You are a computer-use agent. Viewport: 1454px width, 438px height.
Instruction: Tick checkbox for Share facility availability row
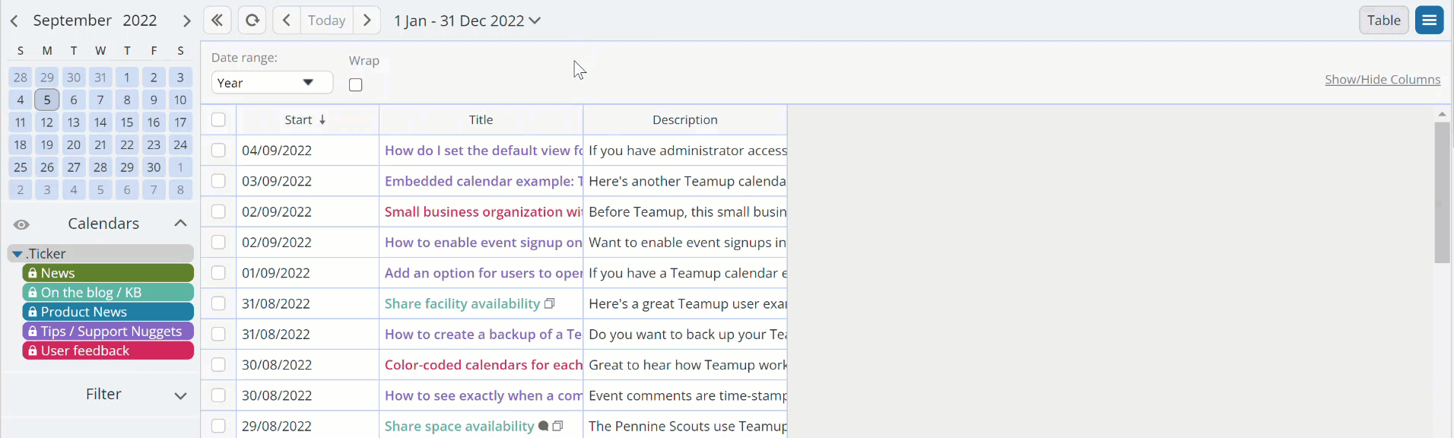[218, 303]
